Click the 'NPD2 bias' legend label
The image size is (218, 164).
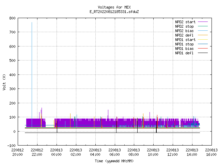coord(184,31)
